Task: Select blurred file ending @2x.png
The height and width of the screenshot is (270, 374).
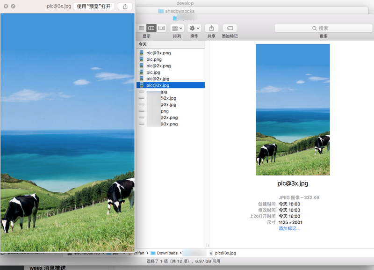Action: click(171, 117)
